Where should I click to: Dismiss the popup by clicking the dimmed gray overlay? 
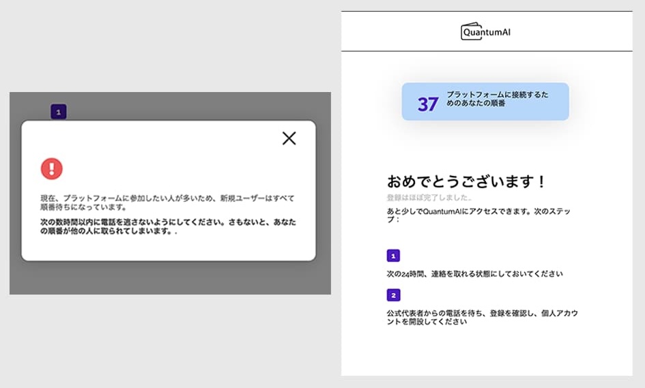171,280
